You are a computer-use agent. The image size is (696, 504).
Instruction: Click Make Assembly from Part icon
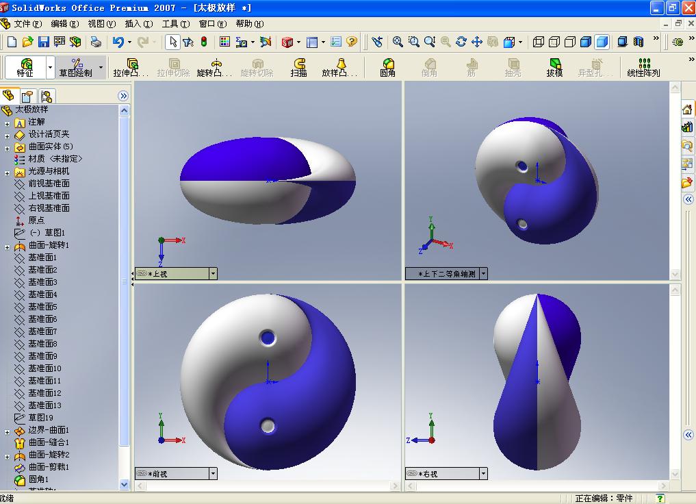click(x=75, y=42)
